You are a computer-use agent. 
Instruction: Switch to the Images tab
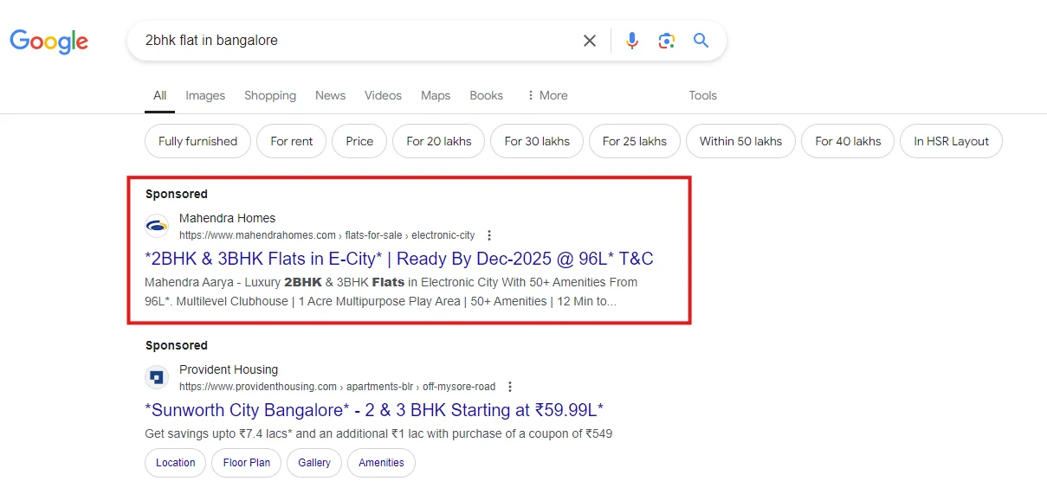click(x=205, y=95)
